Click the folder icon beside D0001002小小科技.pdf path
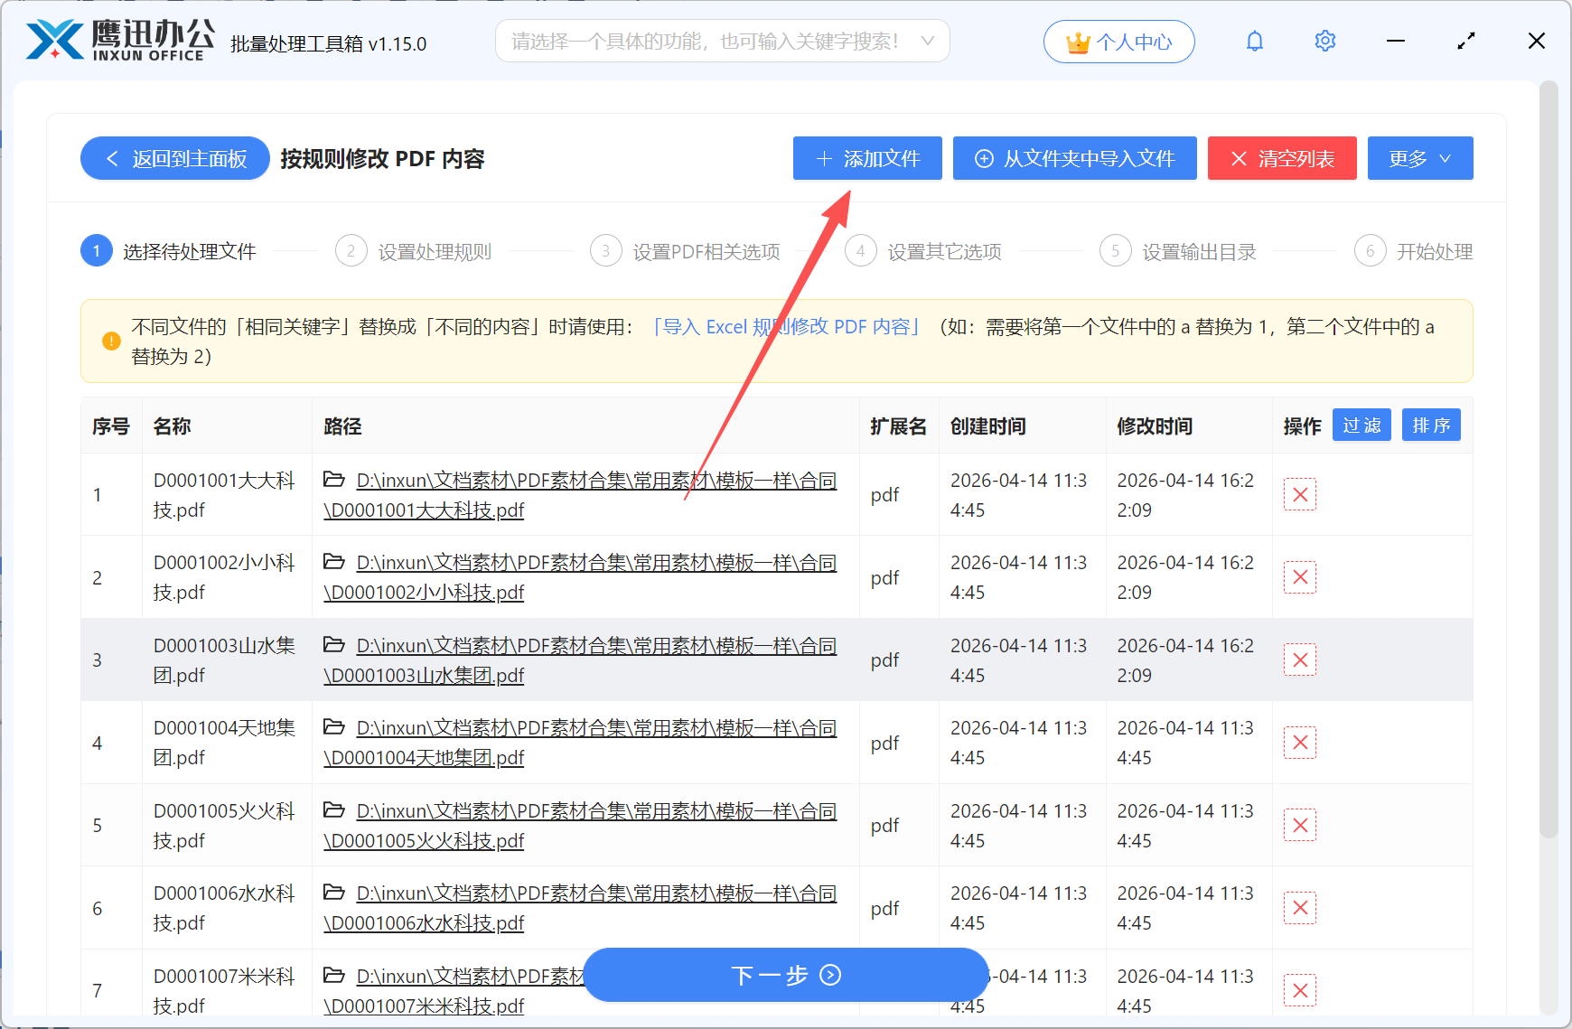1572x1029 pixels. pyautogui.click(x=334, y=561)
